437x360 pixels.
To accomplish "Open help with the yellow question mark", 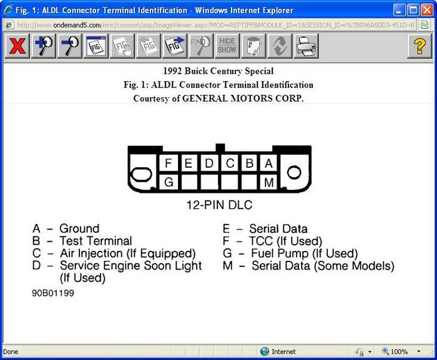I will [x=420, y=46].
